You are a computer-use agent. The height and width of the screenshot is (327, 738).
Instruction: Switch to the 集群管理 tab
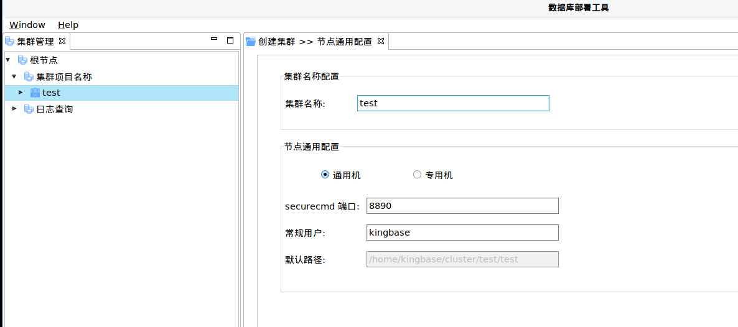click(35, 42)
